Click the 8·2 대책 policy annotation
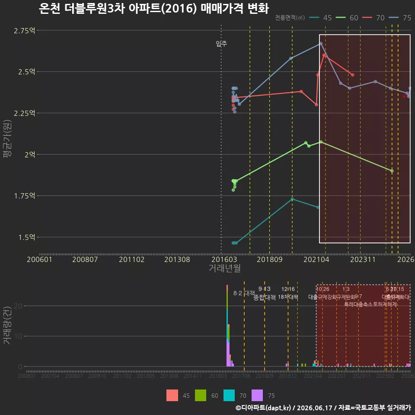The height and width of the screenshot is (415, 415). [244, 293]
